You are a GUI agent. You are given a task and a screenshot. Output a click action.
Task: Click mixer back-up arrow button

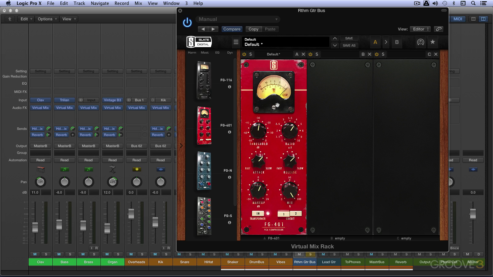pyautogui.click(x=10, y=19)
